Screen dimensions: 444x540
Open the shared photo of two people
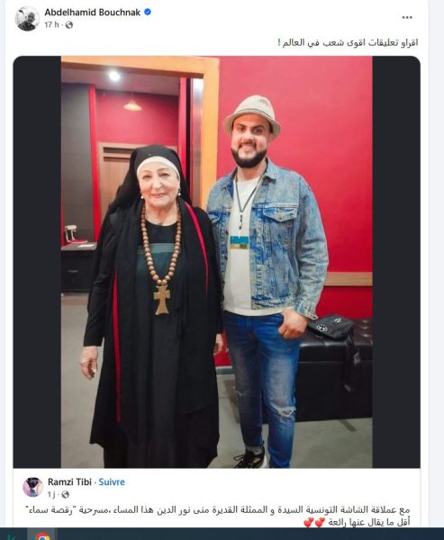217,262
